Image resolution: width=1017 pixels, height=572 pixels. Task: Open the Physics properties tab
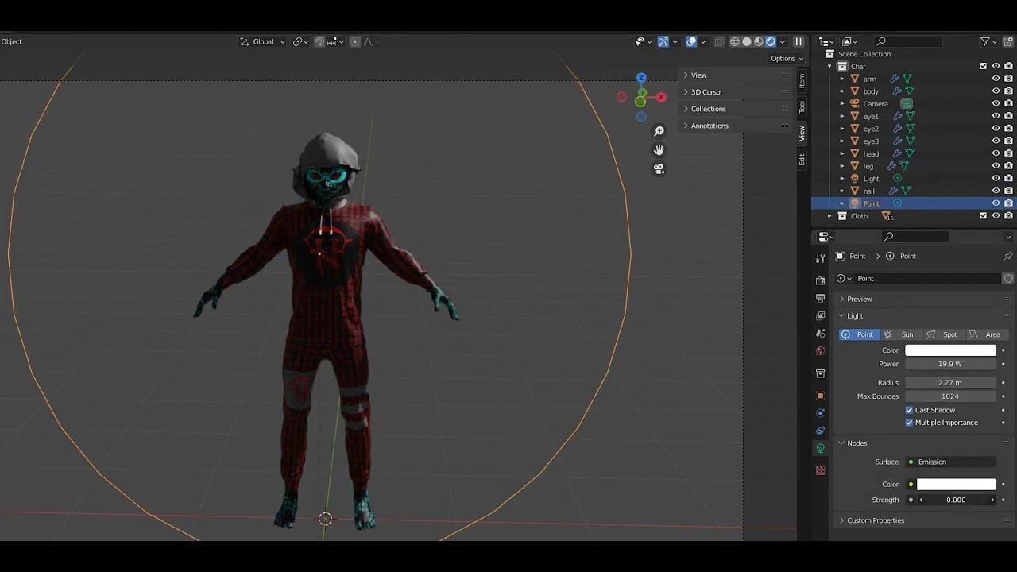pyautogui.click(x=821, y=431)
